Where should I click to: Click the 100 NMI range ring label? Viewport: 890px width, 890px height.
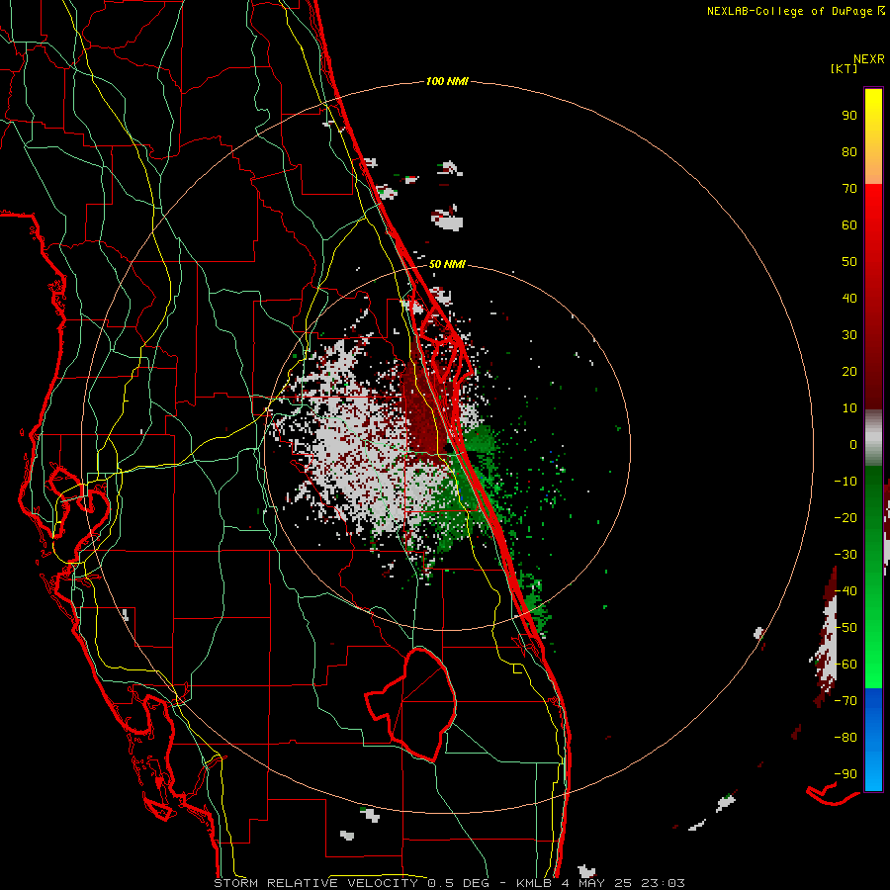click(447, 81)
